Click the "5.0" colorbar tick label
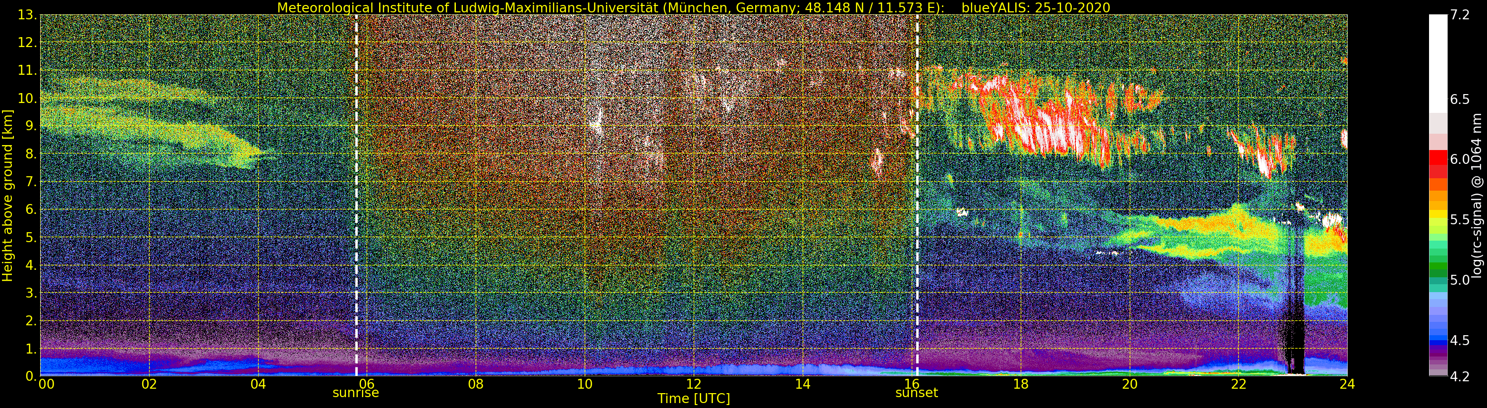Viewport: 1487px width, 408px height. point(1460,280)
